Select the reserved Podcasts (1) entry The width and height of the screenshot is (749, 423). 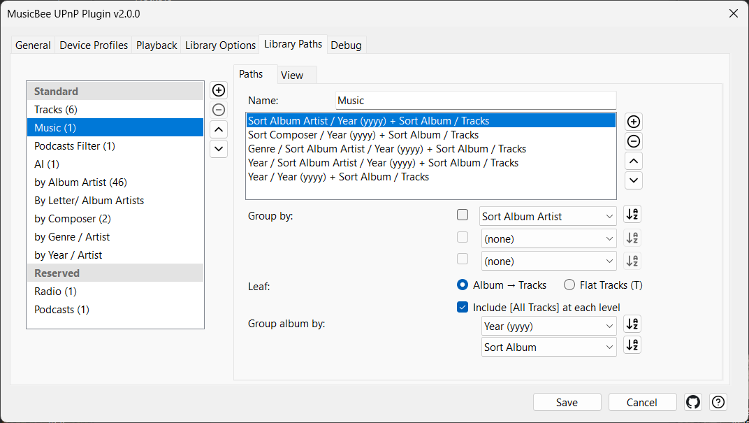pos(115,309)
